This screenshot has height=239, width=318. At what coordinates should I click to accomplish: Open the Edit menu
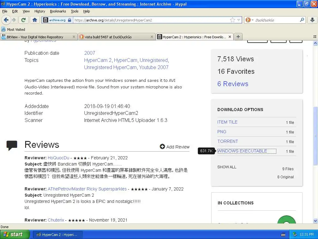(x=15, y=11)
